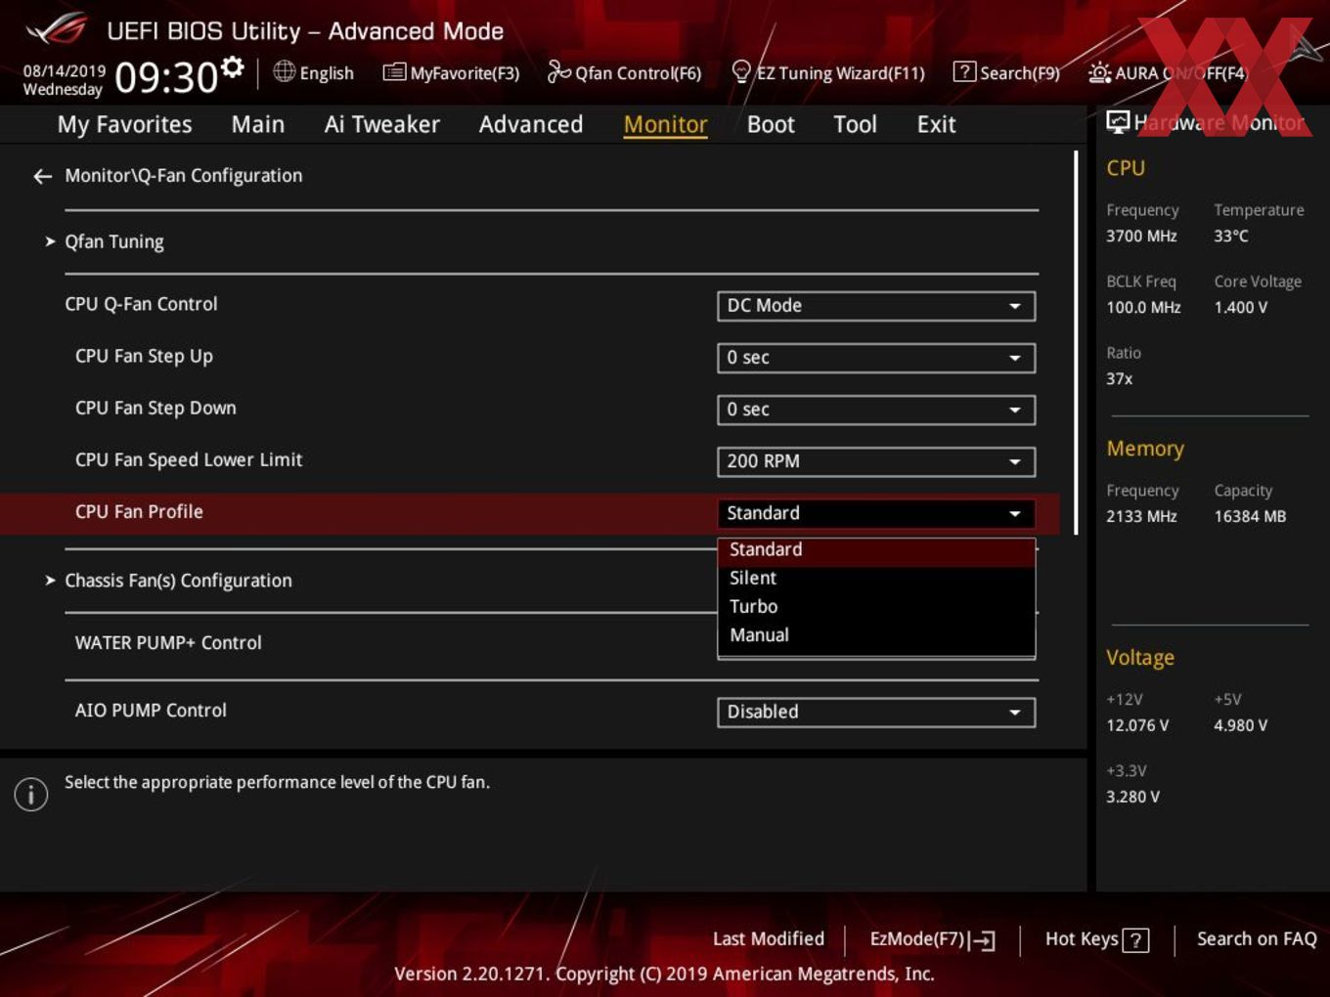
Task: Click the info icon in help panel
Action: [31, 795]
